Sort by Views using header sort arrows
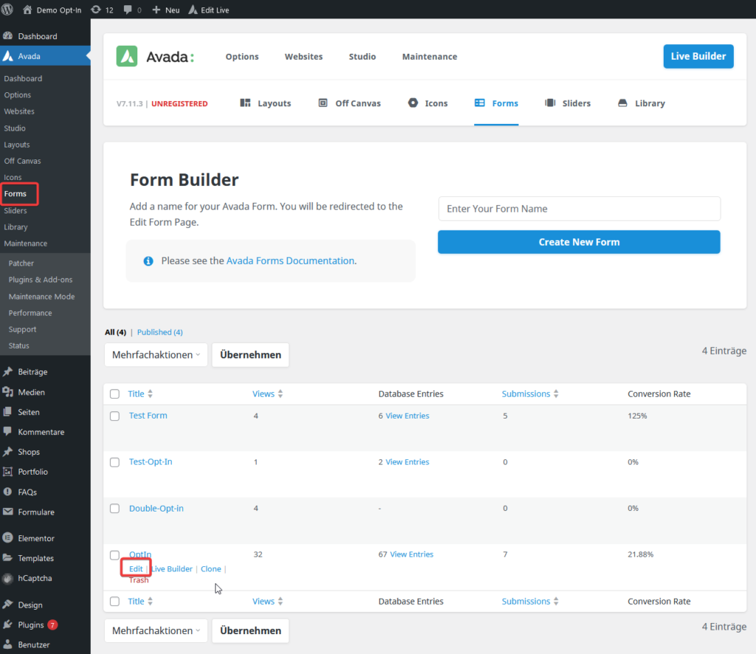 coord(280,393)
